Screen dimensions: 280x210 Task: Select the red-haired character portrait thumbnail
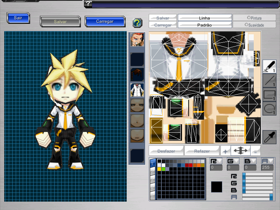(x=137, y=40)
